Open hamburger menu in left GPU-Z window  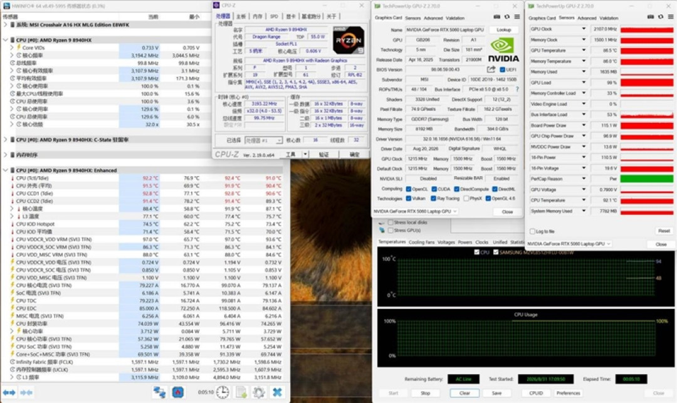pos(517,17)
